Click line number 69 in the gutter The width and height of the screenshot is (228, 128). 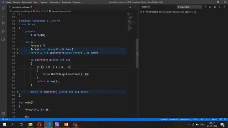(14, 102)
